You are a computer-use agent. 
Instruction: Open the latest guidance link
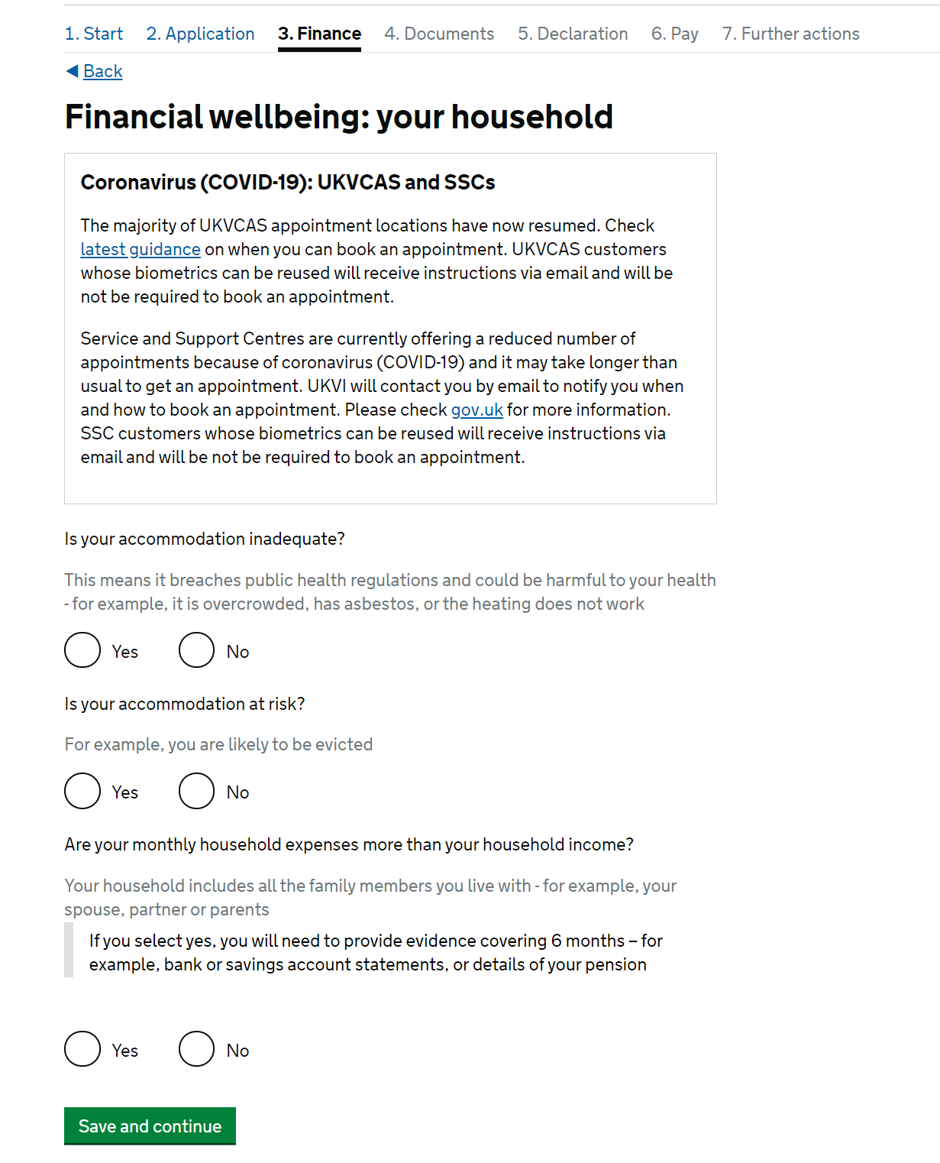(141, 250)
